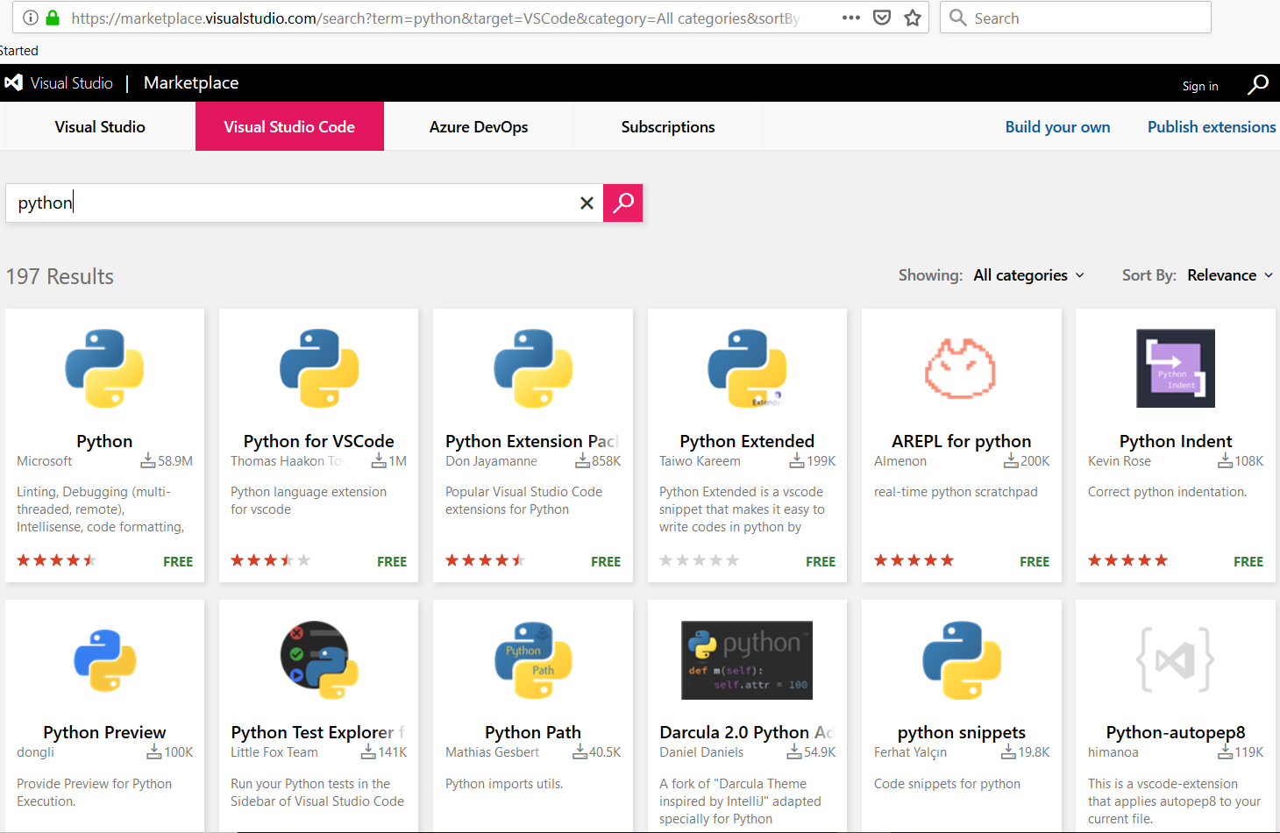Switch to the Visual Studio tab
Viewport: 1280px width, 833px height.
click(x=100, y=126)
